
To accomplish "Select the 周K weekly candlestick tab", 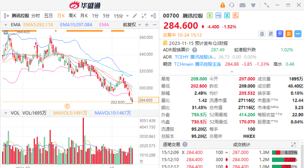I will tap(72, 16).
